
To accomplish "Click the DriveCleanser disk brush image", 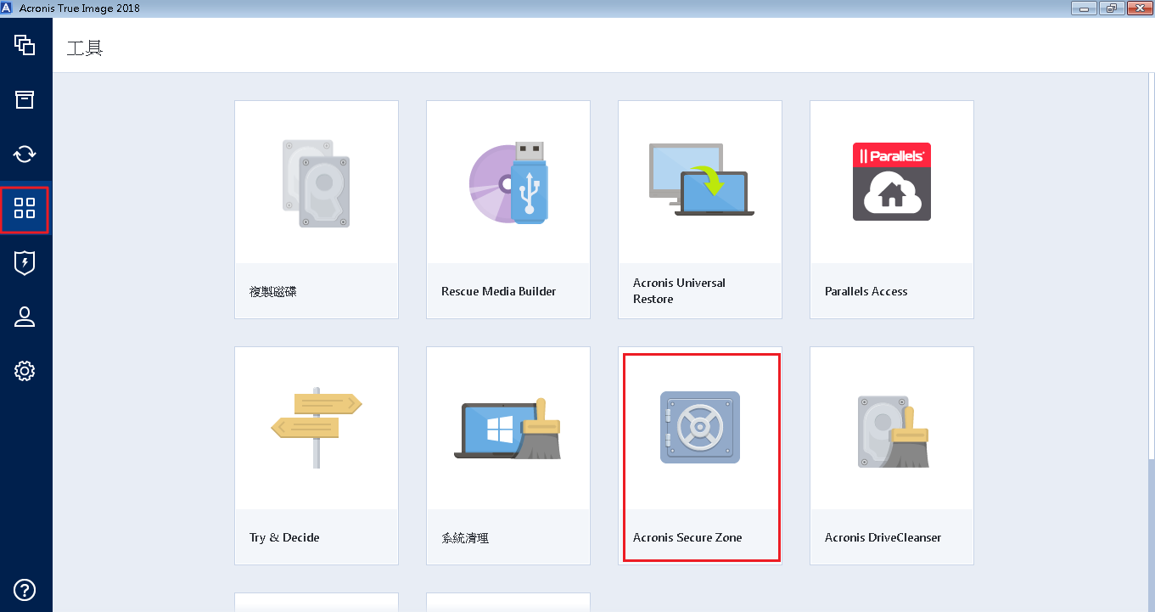I will click(x=893, y=430).
